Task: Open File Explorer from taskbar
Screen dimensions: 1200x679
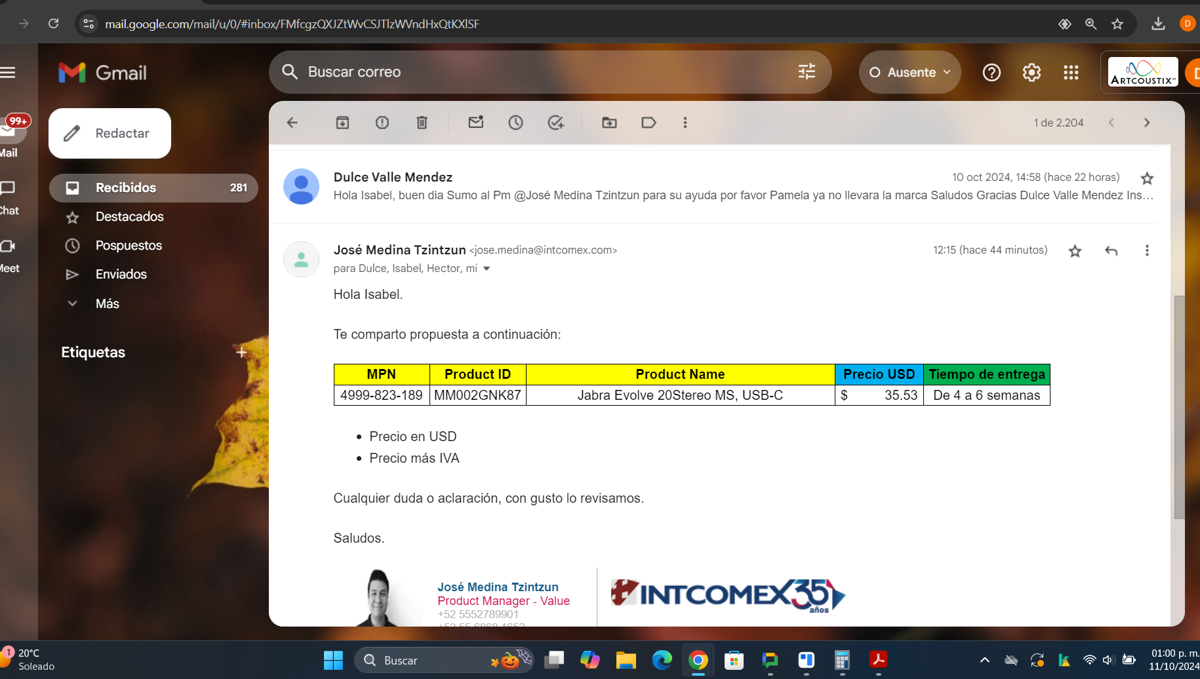Action: pos(626,660)
